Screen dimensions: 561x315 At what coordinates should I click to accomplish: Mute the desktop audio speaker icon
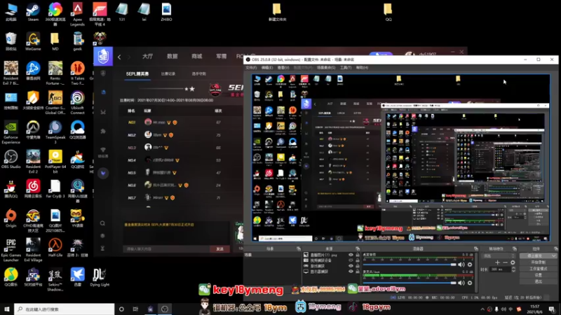(461, 265)
